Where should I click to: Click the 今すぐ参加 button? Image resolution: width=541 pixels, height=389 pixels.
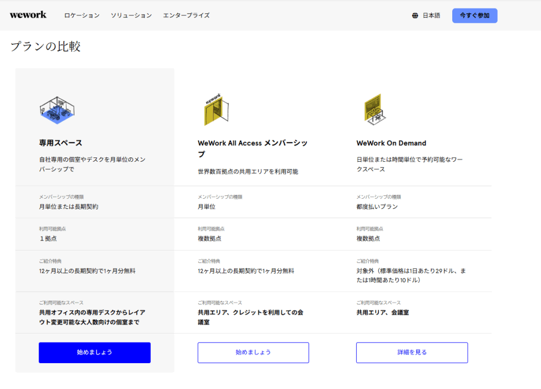[x=475, y=15]
